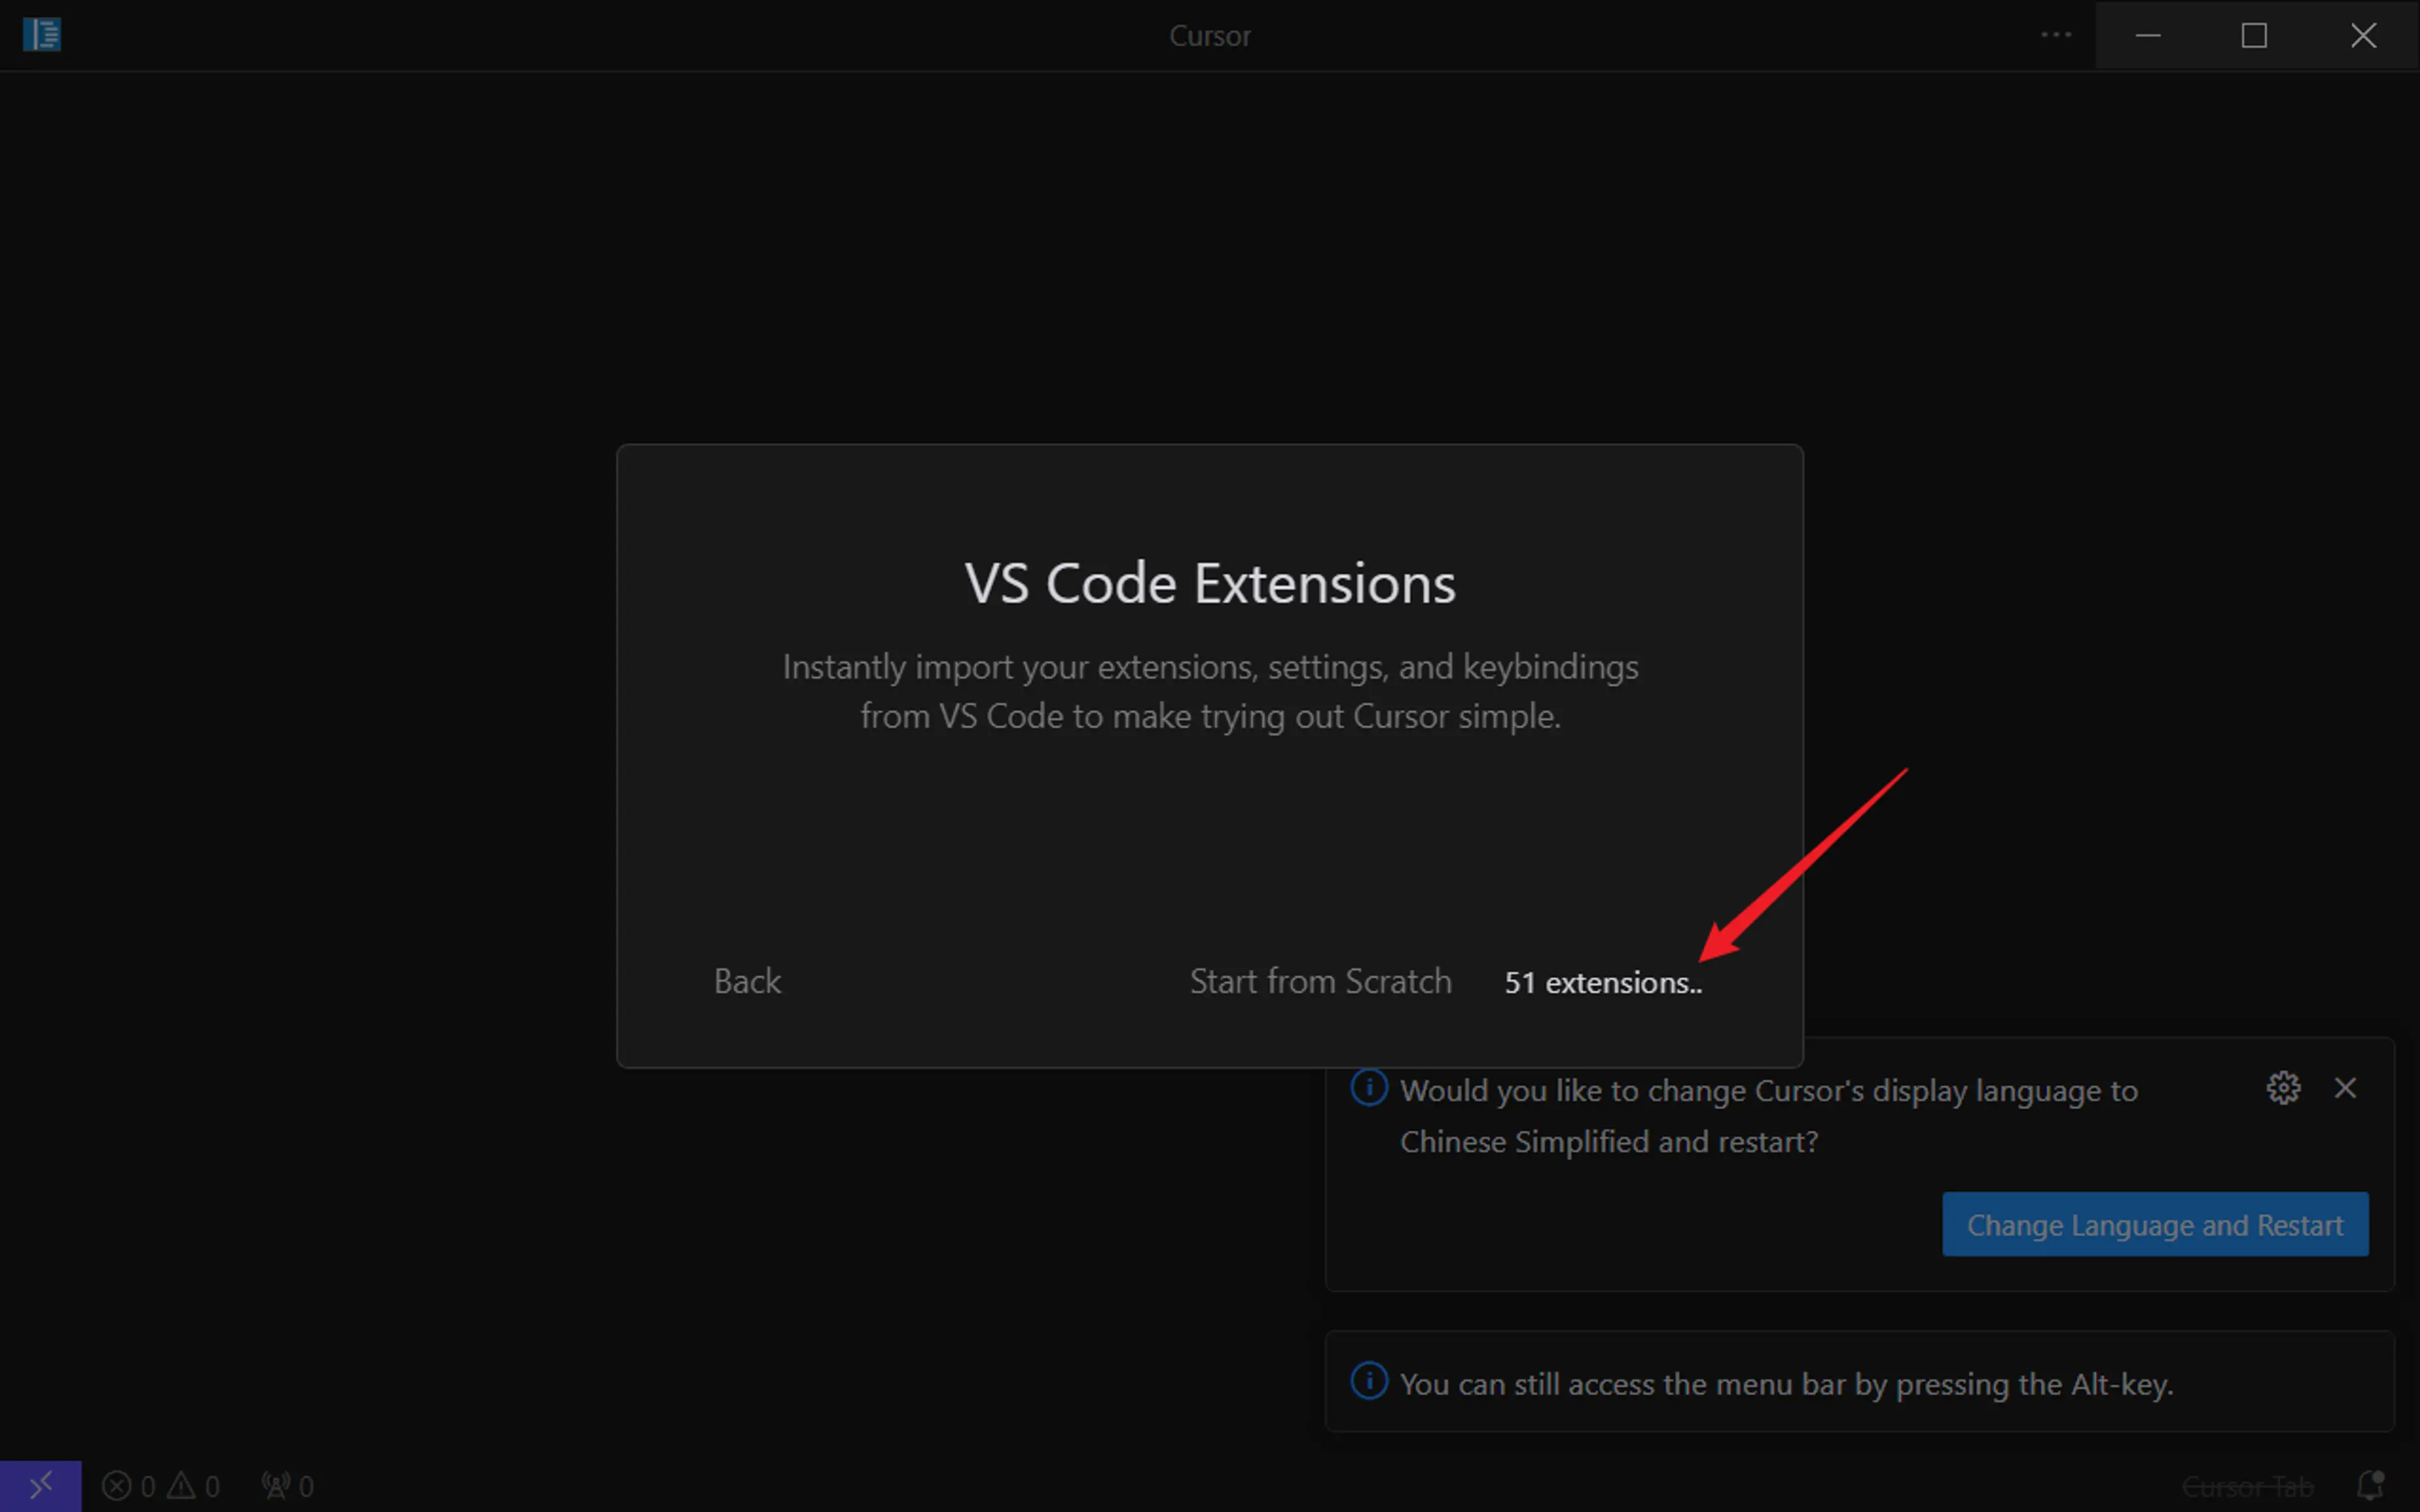Go Back in the extensions dialog

747,981
